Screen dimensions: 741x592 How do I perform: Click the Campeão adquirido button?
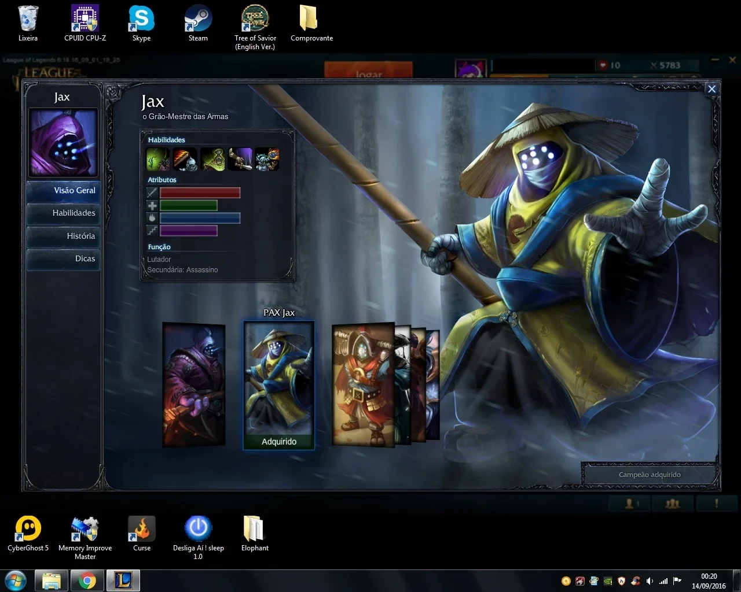[650, 475]
